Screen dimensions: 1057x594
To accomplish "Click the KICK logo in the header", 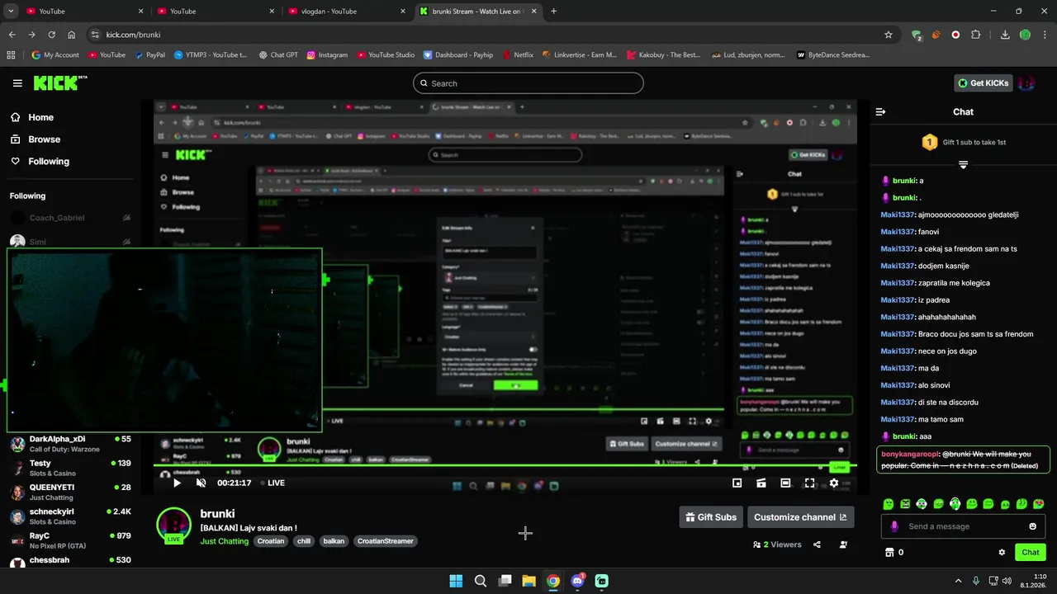I will (x=59, y=82).
